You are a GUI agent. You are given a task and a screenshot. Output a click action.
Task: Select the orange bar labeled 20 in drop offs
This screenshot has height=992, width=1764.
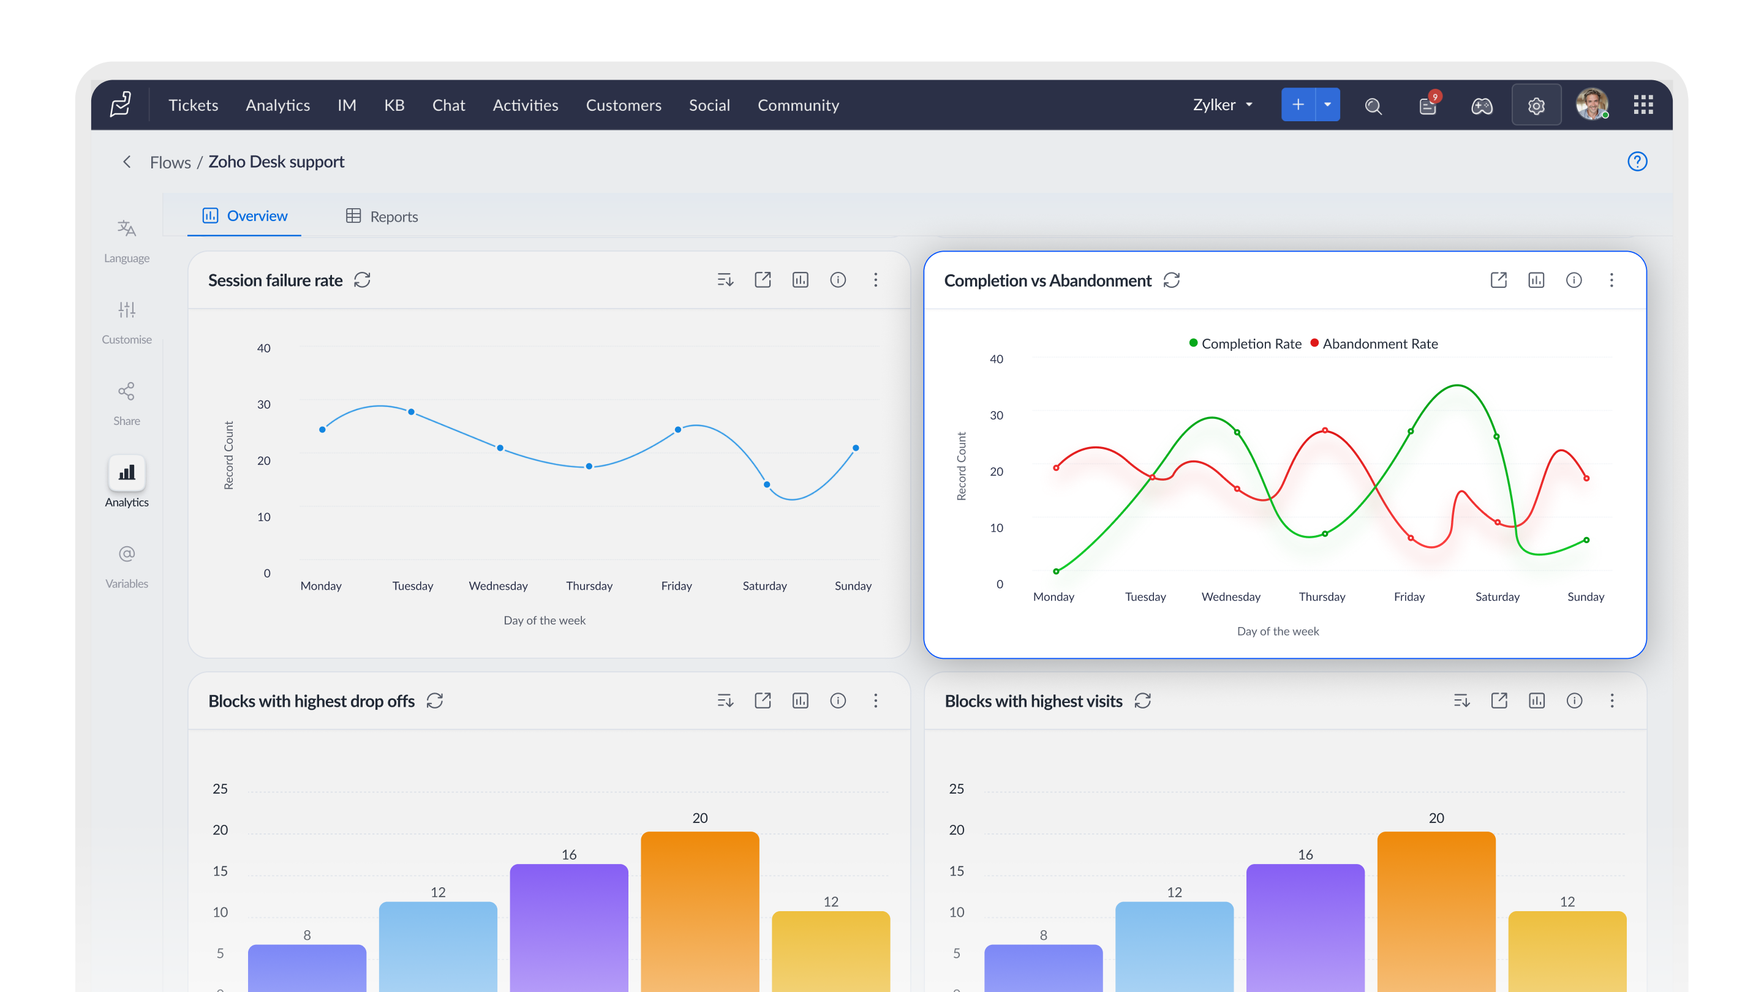(x=700, y=909)
